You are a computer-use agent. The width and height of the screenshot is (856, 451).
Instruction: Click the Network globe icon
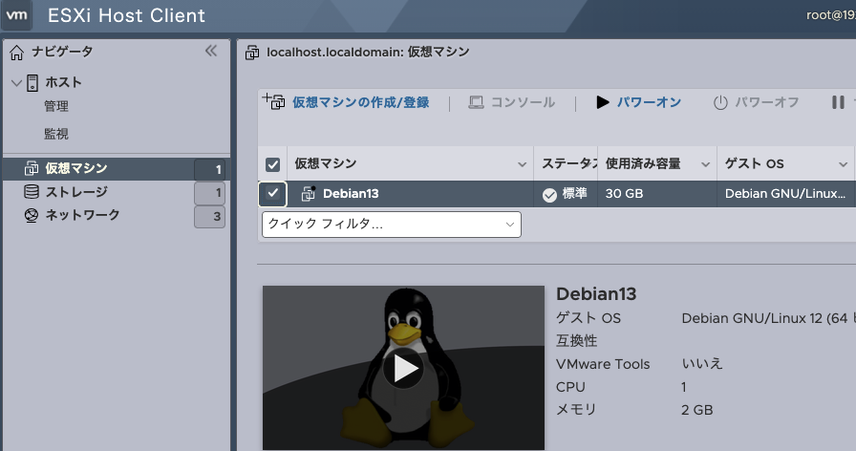32,215
